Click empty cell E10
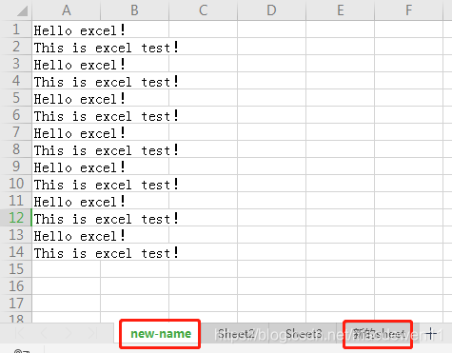 [x=341, y=184]
